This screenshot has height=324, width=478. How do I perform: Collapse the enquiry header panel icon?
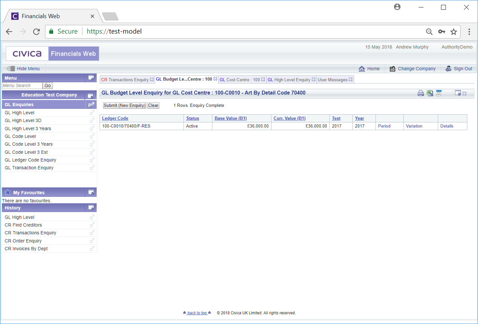click(439, 93)
